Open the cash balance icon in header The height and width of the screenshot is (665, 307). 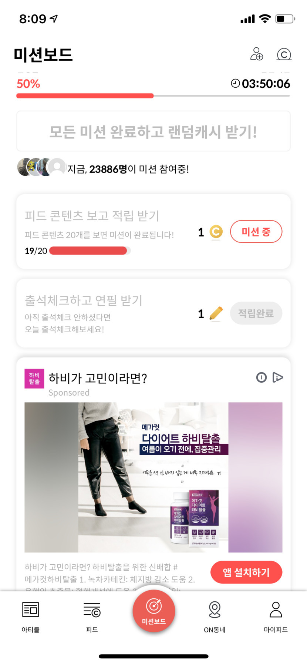tap(284, 54)
